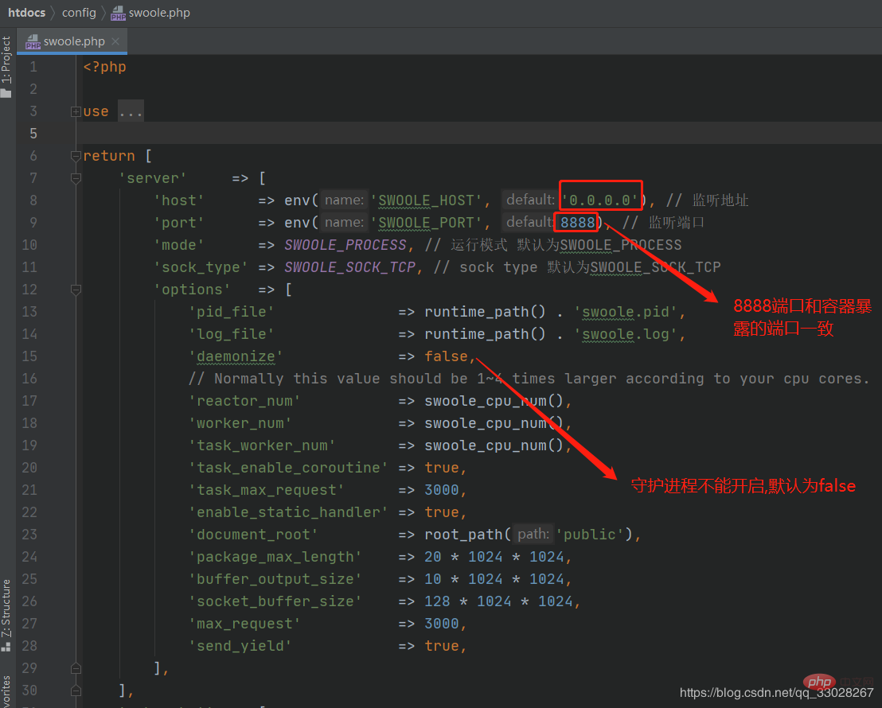
Task: Click the Structure icon in the left sidebar
Action: coord(6,647)
